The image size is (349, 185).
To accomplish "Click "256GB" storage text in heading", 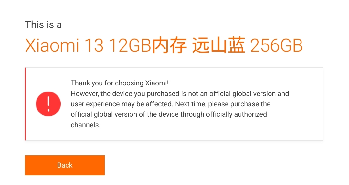I will click(276, 46).
